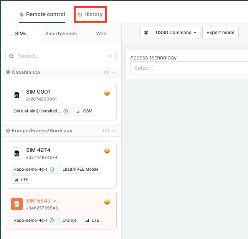Click the Lliad/FREE Mobile operator tag

click(x=81, y=170)
